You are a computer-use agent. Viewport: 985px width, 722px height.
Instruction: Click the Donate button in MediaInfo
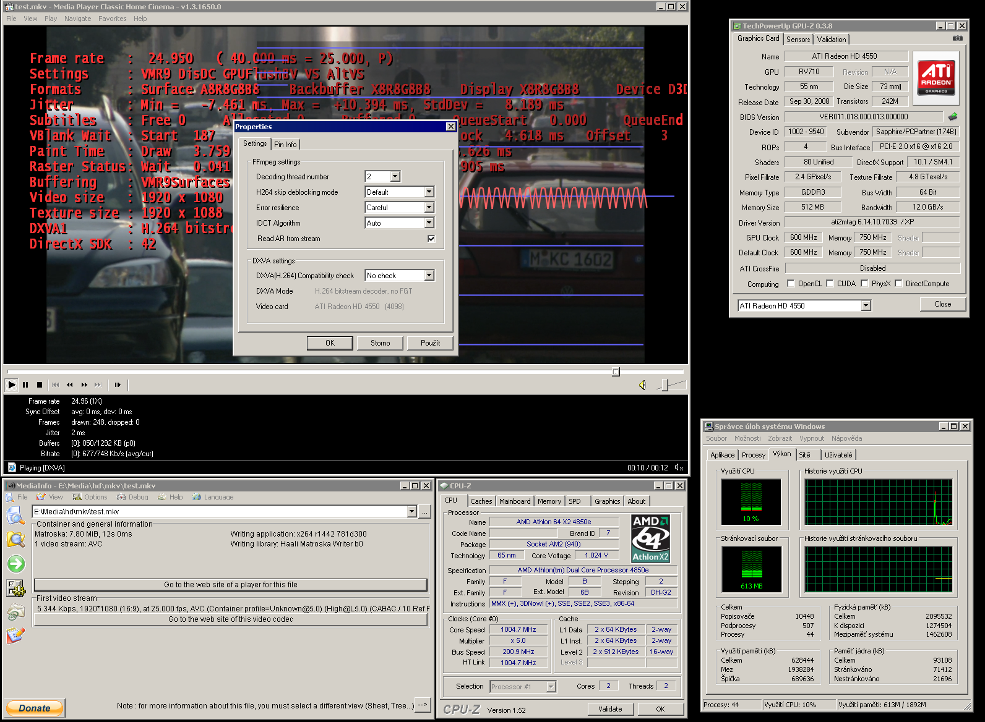[35, 708]
